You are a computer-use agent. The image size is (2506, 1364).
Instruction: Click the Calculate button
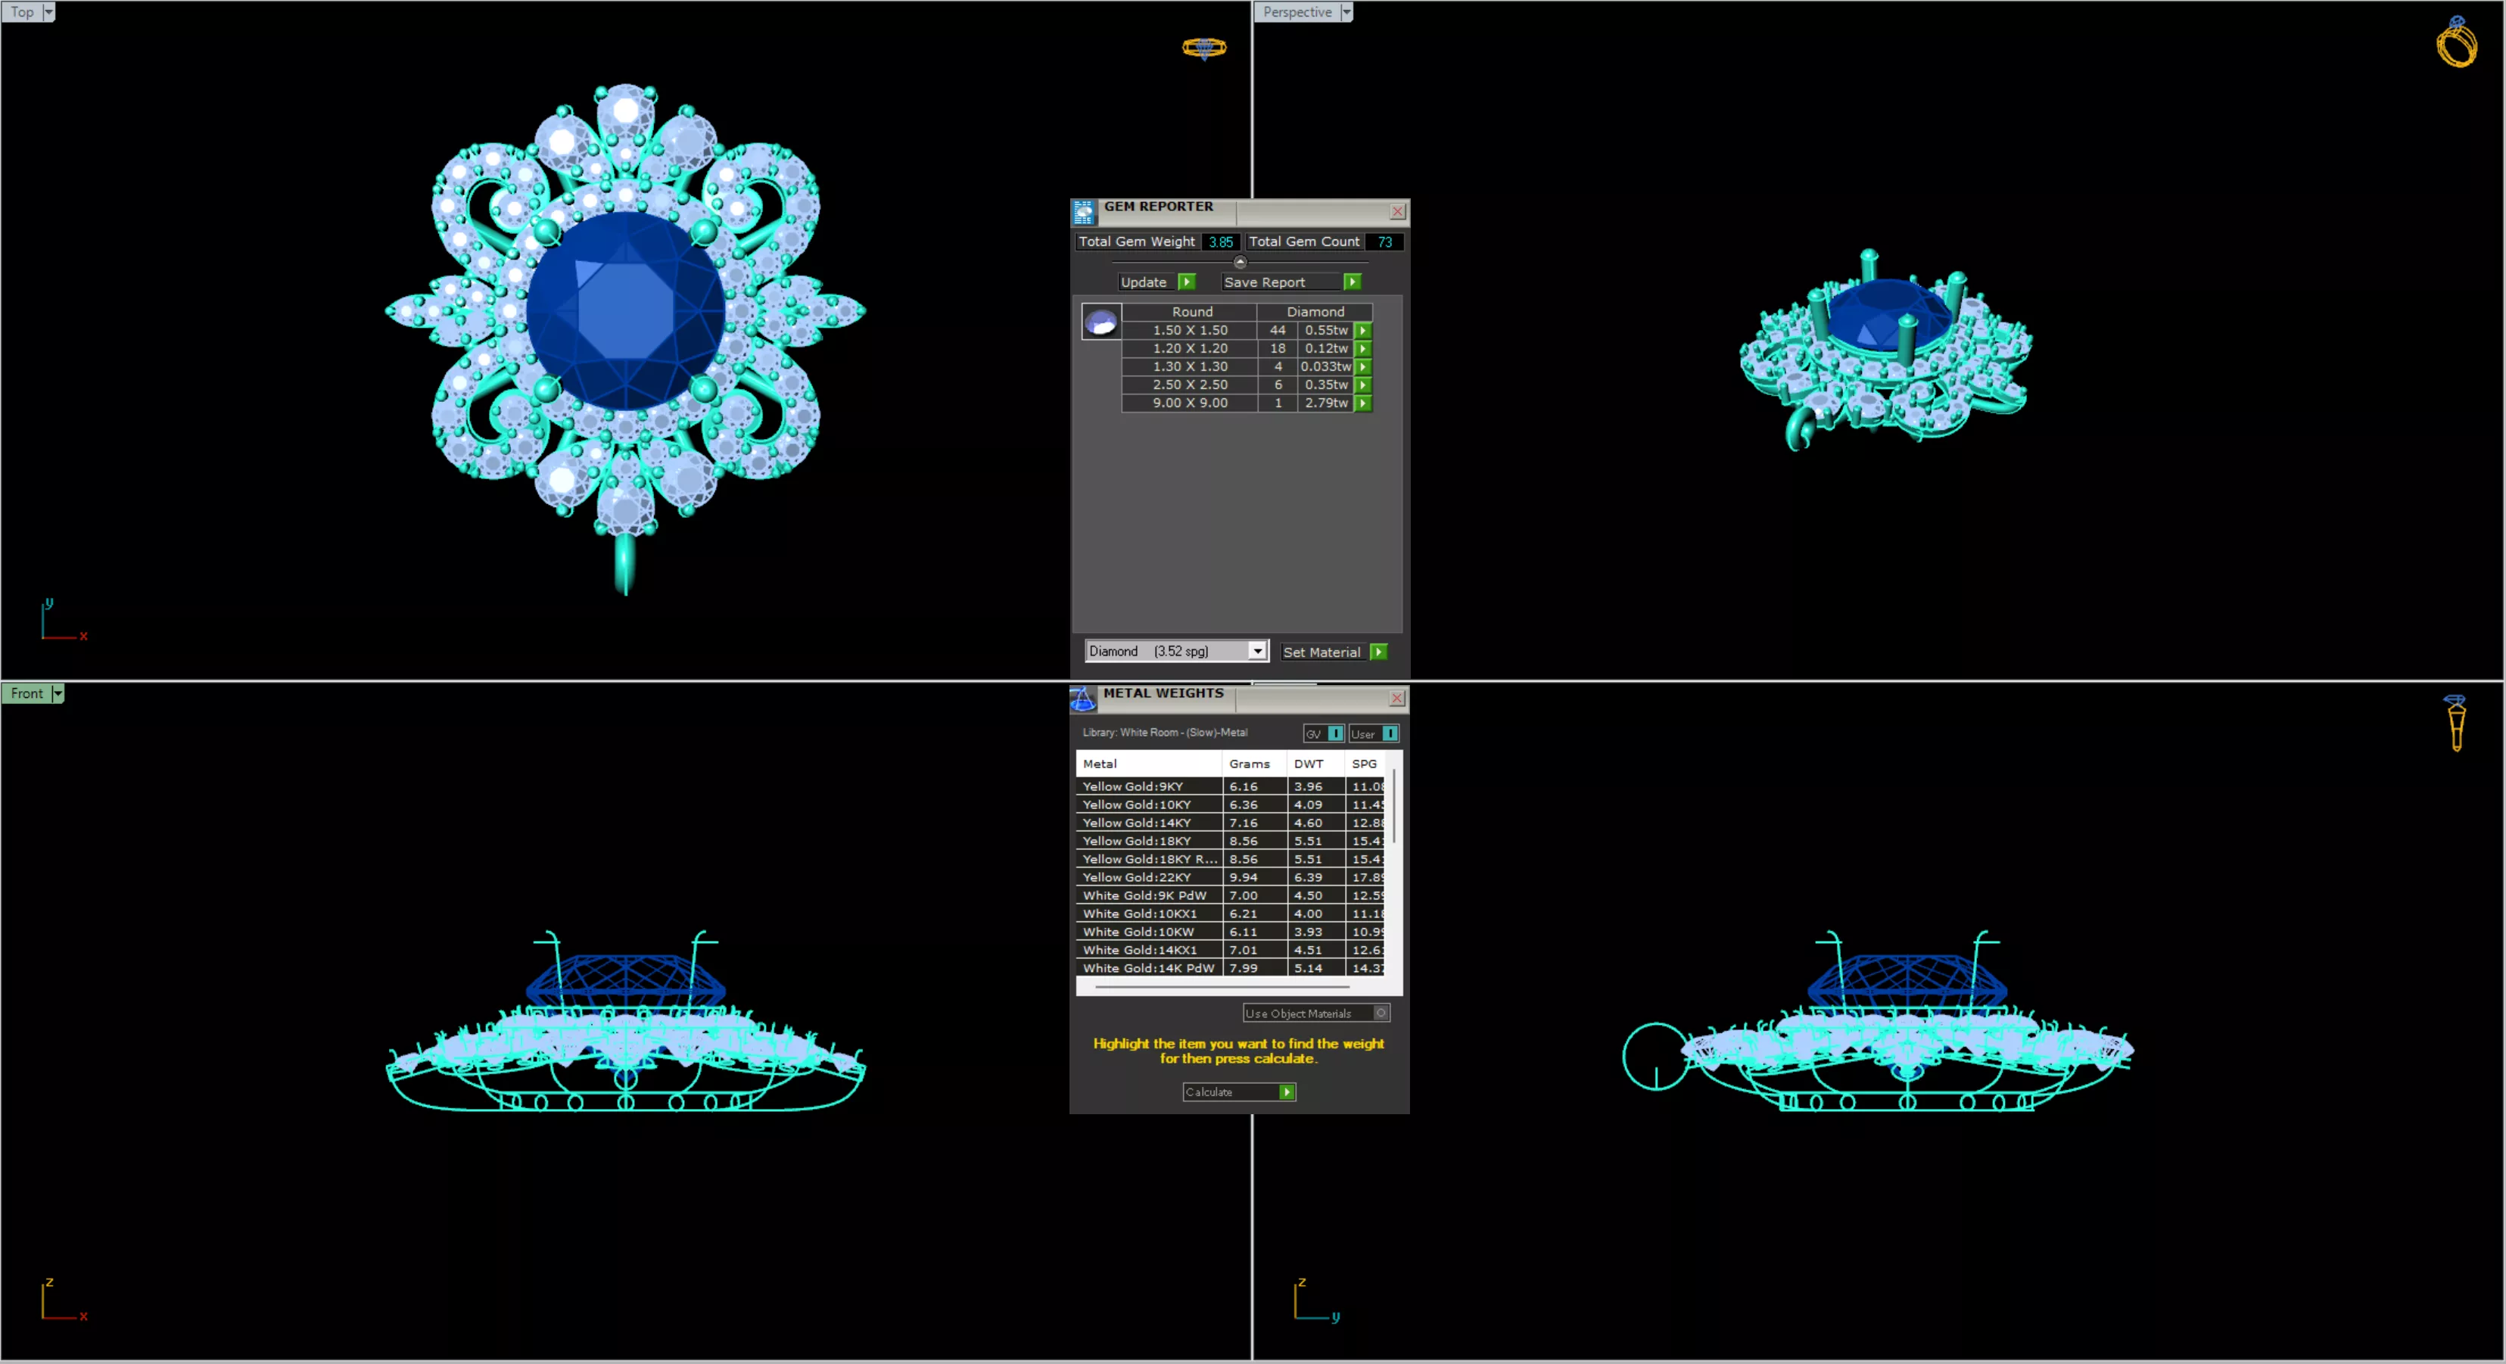[x=1238, y=1092]
